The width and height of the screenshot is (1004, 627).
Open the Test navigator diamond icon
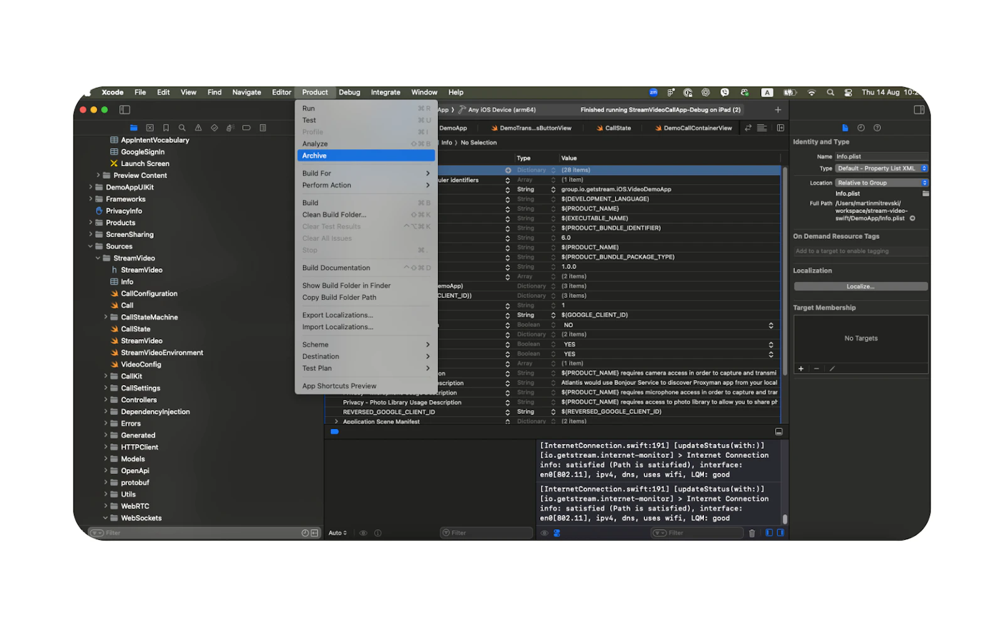click(215, 128)
